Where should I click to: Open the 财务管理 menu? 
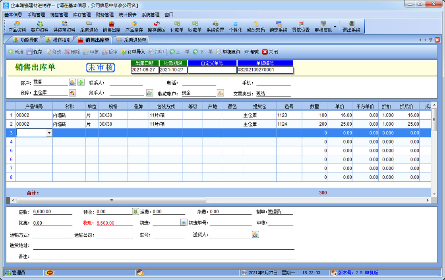click(x=104, y=14)
